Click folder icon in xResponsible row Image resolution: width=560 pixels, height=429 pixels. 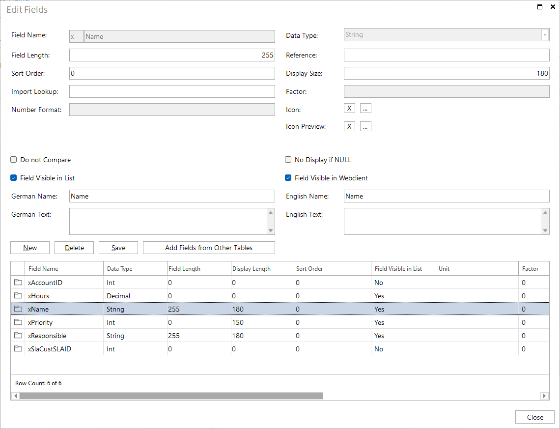coord(18,335)
